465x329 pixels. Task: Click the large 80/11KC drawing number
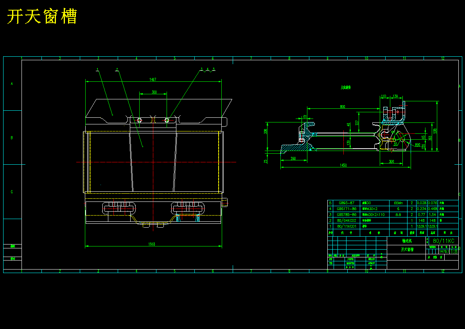pyautogui.click(x=443, y=241)
